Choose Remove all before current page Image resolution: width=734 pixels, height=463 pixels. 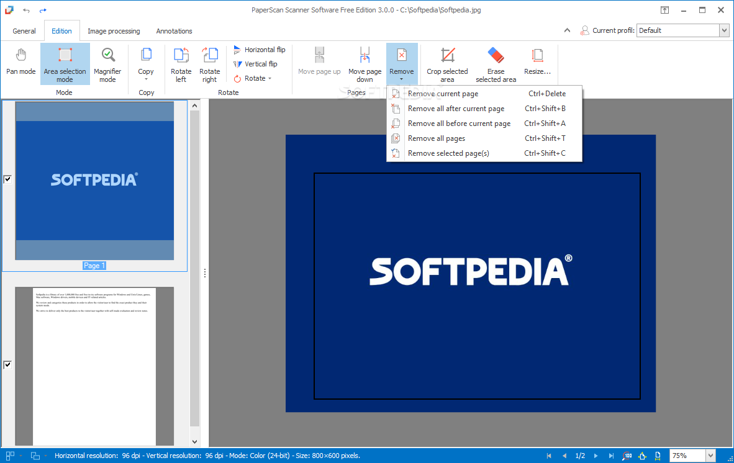pos(484,124)
